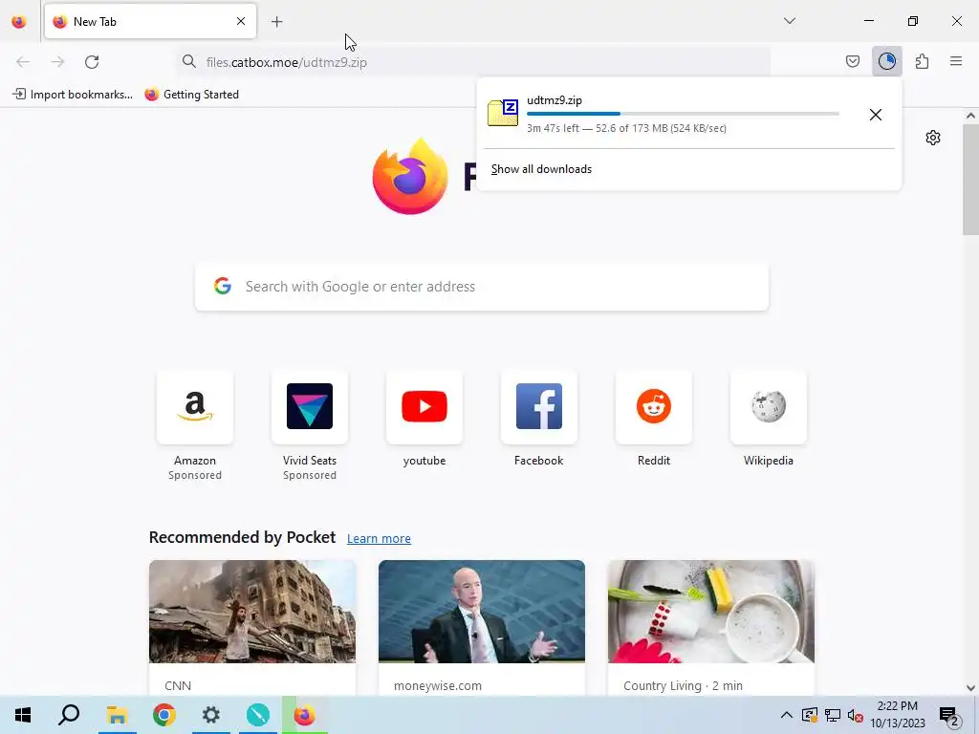
Task: Open Firefox View pinned tab icon
Action: pos(19,21)
